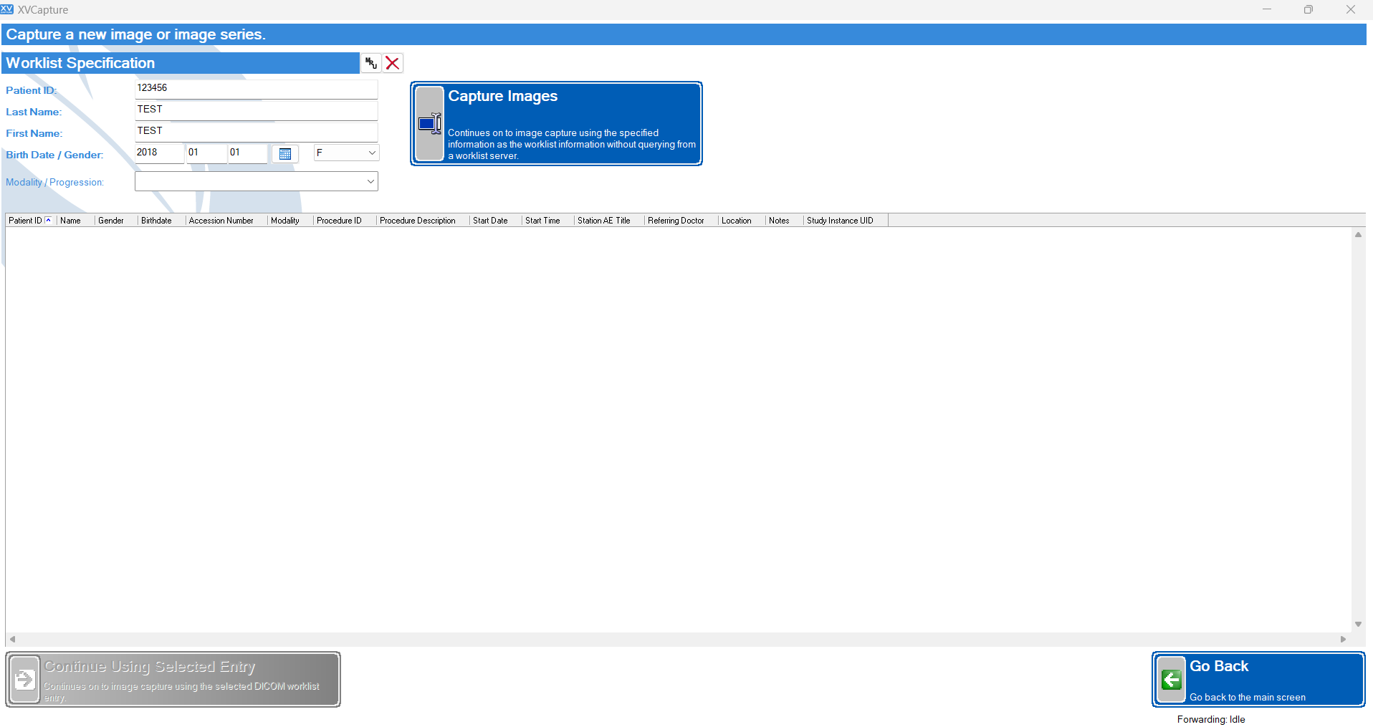Open the Gender dropdown showing F
This screenshot has height=727, width=1373.
346,153
